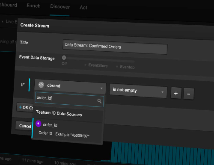This screenshot has width=214, height=165.
Task: Expand the Live Events arrow
Action: tap(3, 22)
